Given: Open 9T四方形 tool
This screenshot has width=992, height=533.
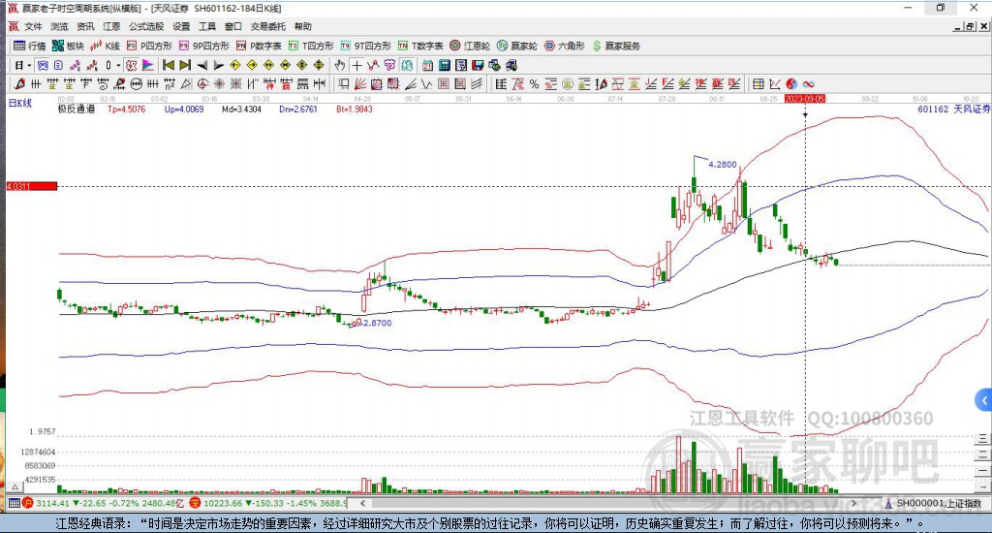Looking at the screenshot, I should pyautogui.click(x=365, y=46).
